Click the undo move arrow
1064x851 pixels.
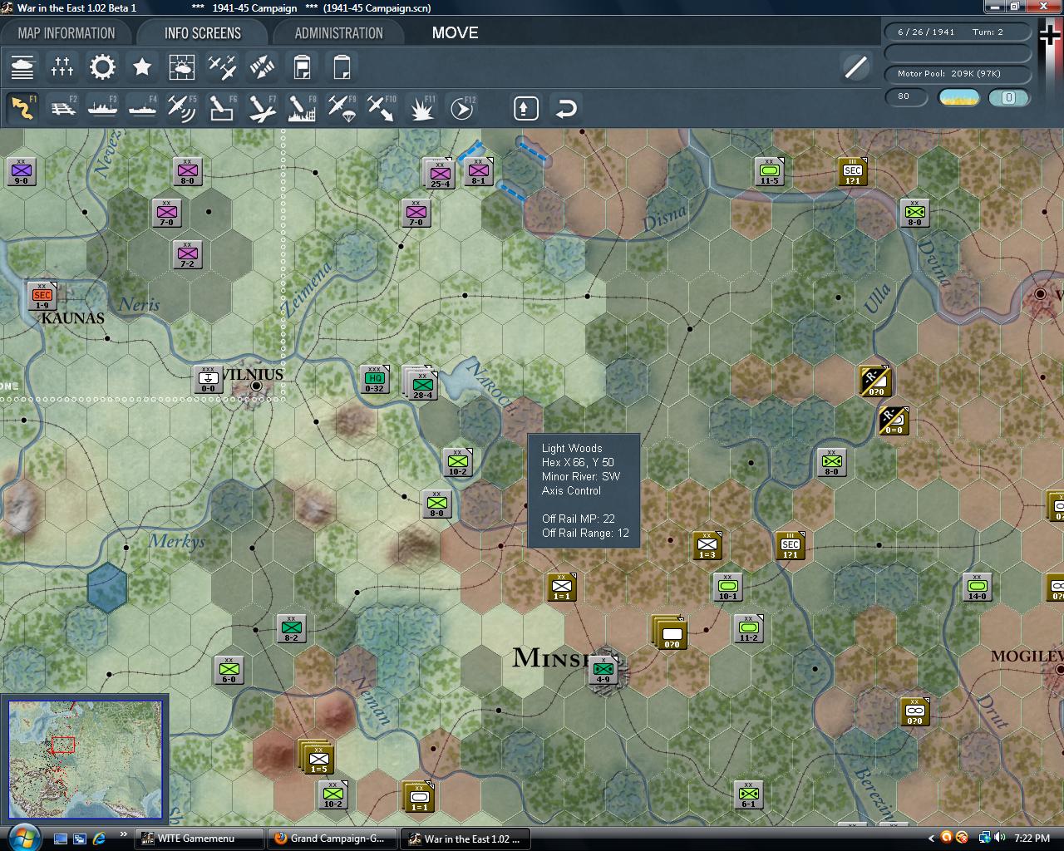click(566, 108)
